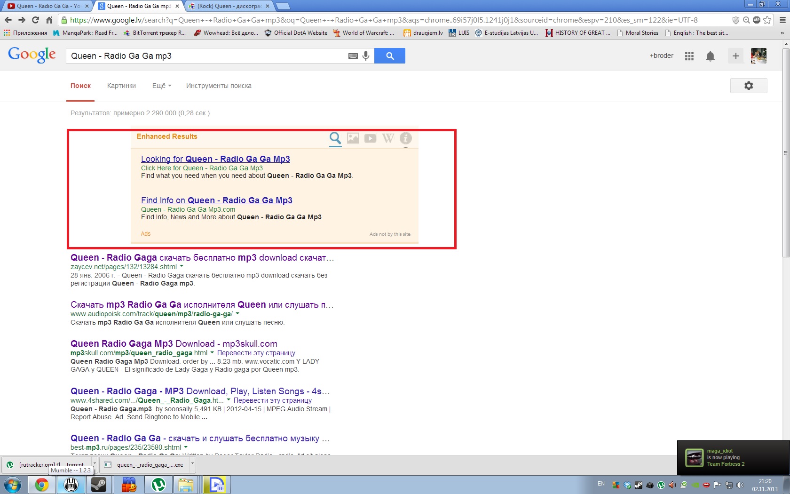Activate voice search microphone
The width and height of the screenshot is (790, 494).
coord(366,56)
